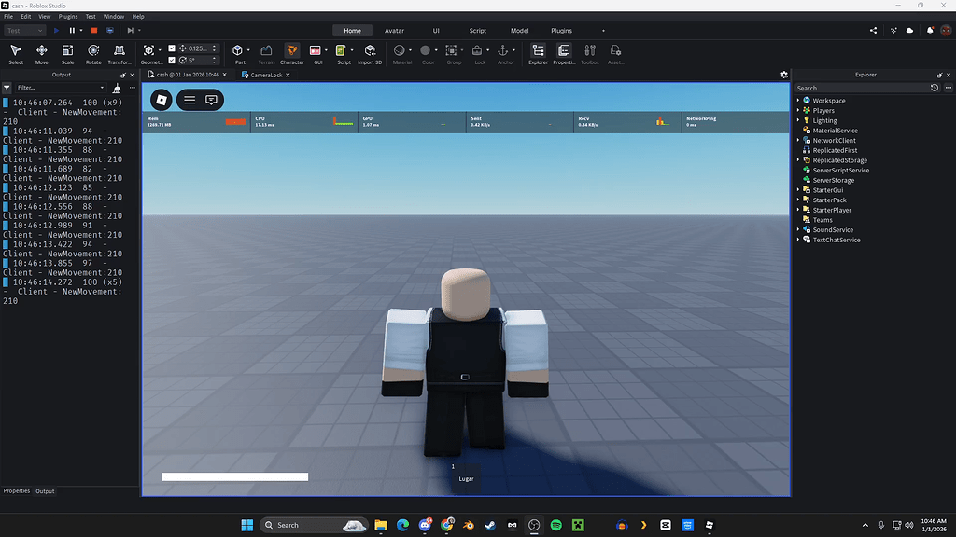Viewport: 956px width, 537px height.
Task: Switch client/server view icon
Action: [x=110, y=31]
